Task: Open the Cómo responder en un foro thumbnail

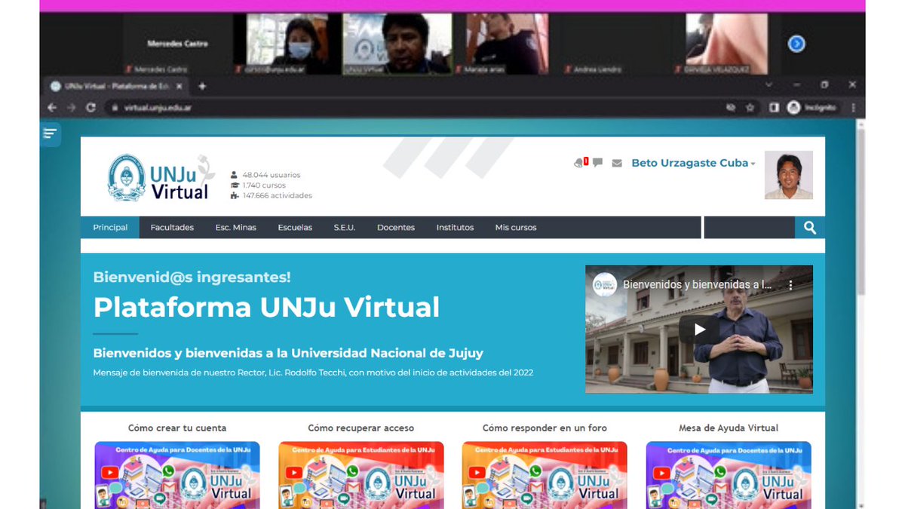Action: pyautogui.click(x=545, y=475)
